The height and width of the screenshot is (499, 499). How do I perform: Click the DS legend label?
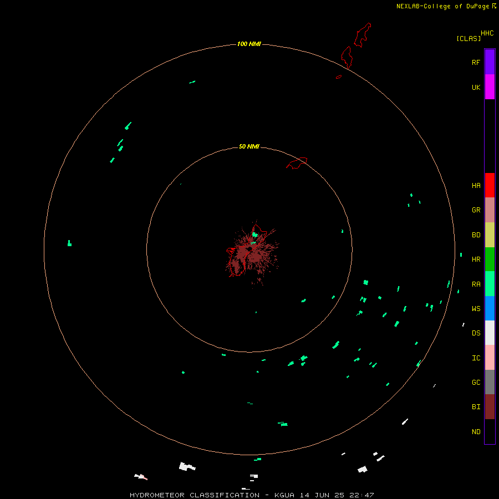click(x=476, y=333)
